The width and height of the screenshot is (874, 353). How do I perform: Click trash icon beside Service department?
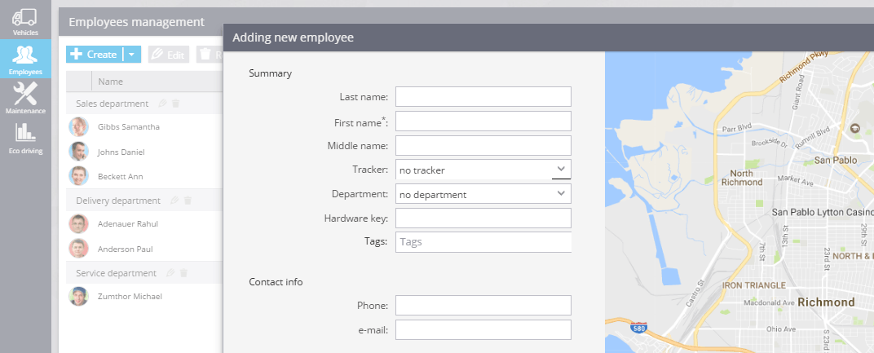[183, 272]
